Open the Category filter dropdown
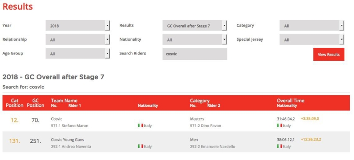 pyautogui.click(x=312, y=26)
